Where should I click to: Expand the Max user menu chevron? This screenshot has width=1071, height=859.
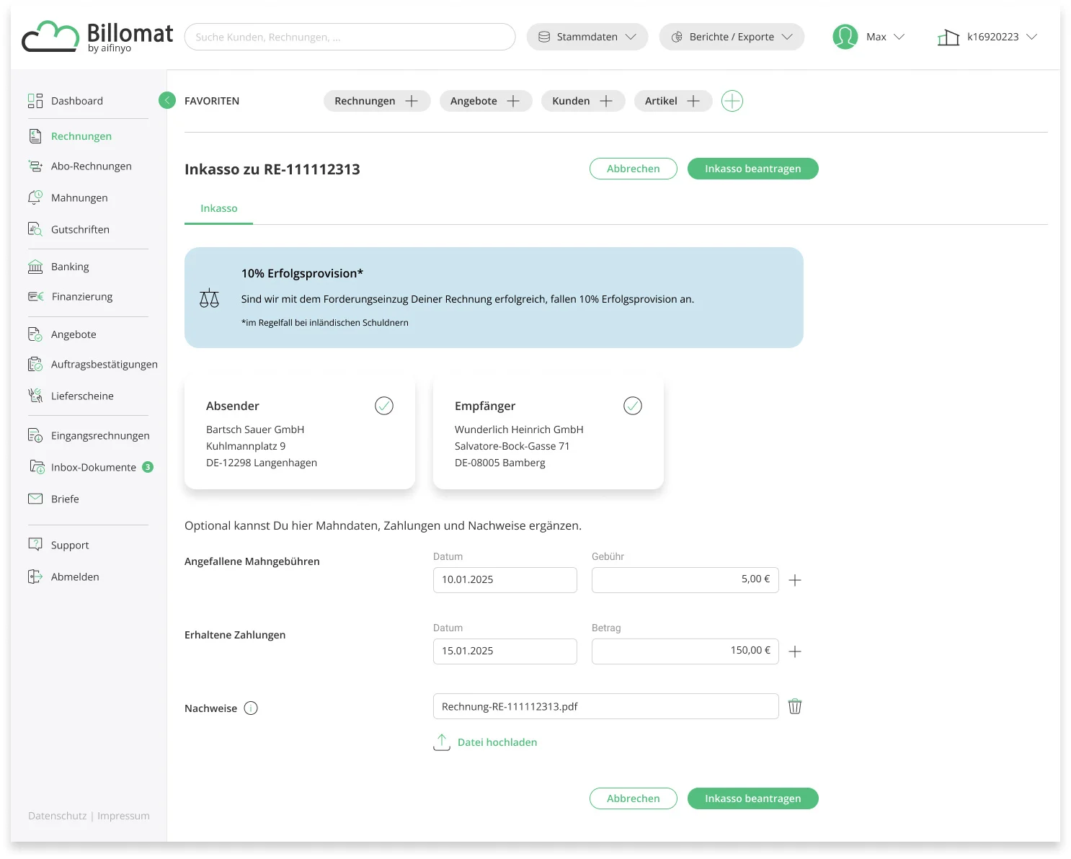pos(899,37)
